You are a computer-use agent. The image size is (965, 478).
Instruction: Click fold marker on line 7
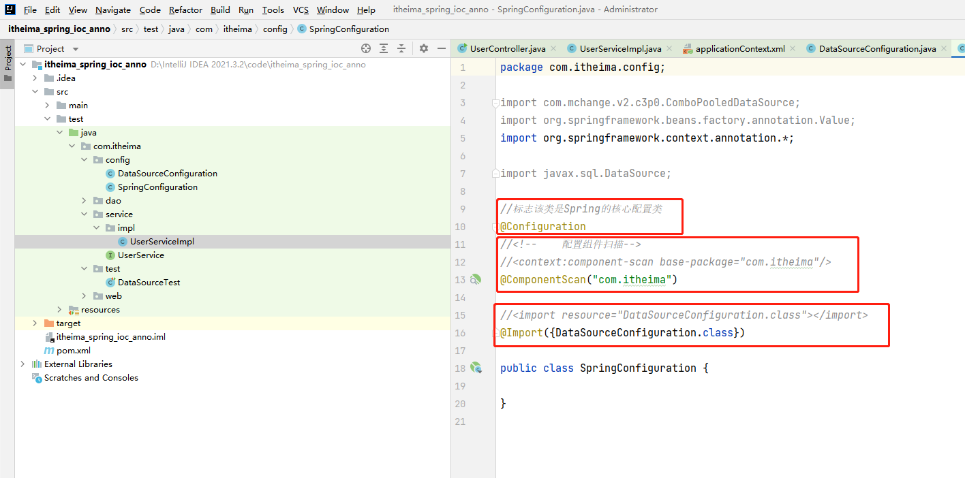496,174
